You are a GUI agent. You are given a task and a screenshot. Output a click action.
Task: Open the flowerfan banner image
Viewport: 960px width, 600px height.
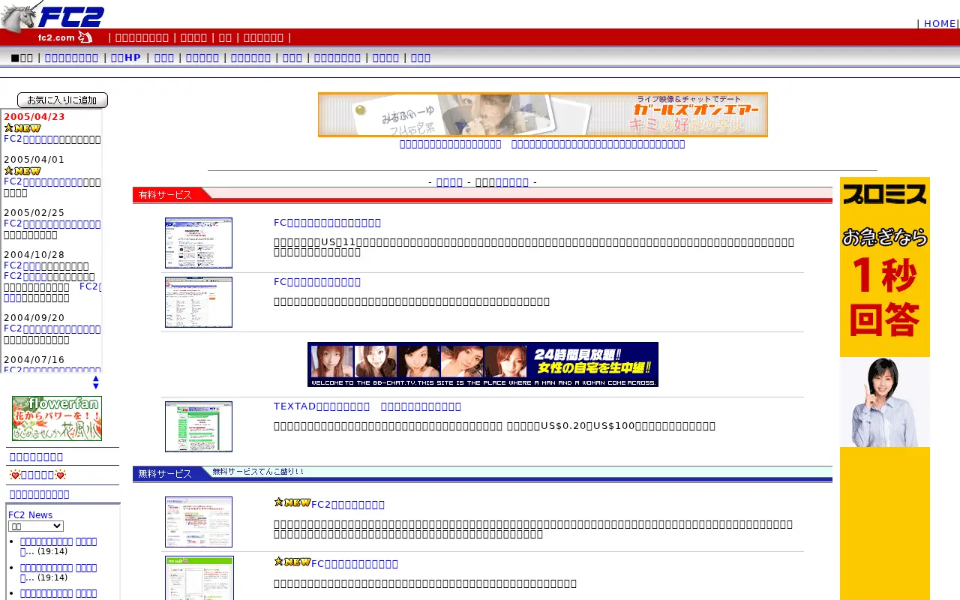tap(57, 418)
